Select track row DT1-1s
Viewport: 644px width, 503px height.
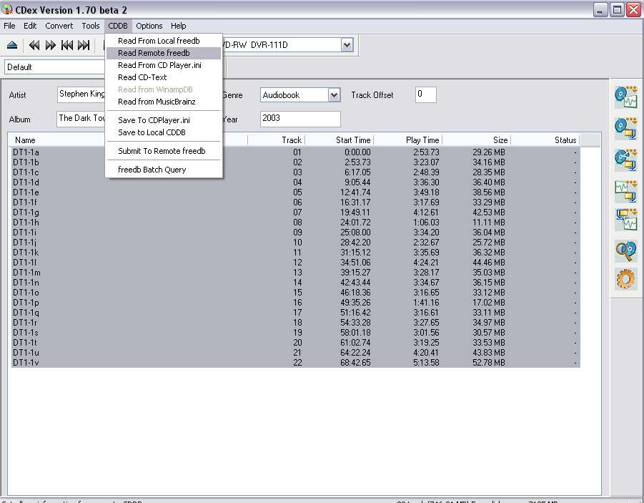coord(295,332)
